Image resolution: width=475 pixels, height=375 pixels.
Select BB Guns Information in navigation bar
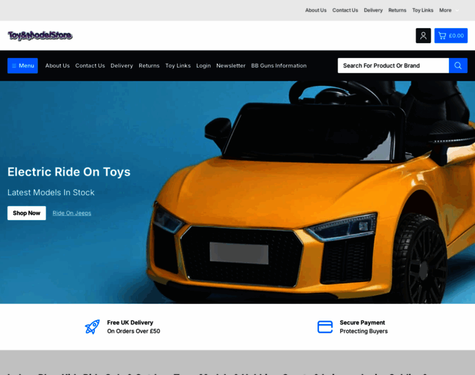[279, 66]
